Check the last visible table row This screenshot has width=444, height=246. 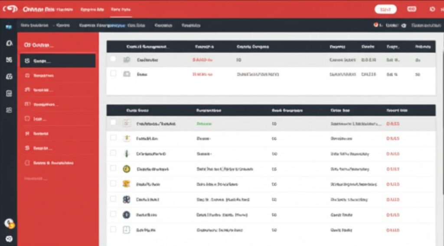click(113, 229)
